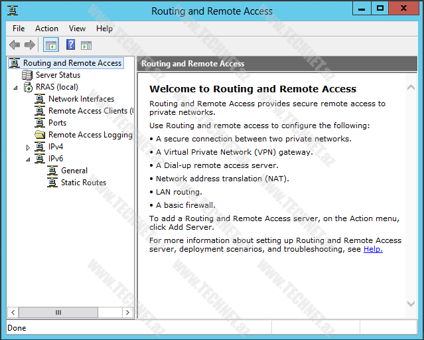Screen dimensions: 424x340
Task: Toggle the Show/Hide Console Tree icon
Action: pyautogui.click(x=51, y=45)
